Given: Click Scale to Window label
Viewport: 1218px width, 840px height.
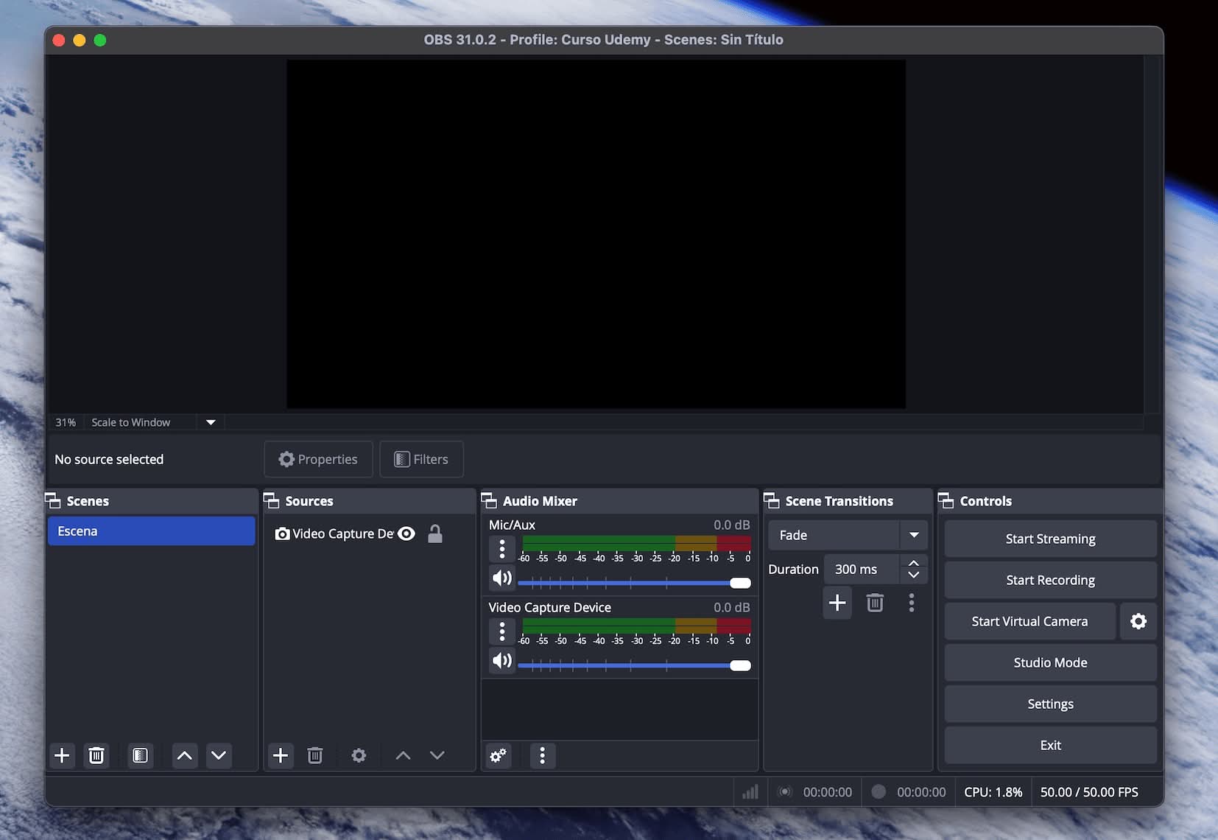Looking at the screenshot, I should 131,422.
